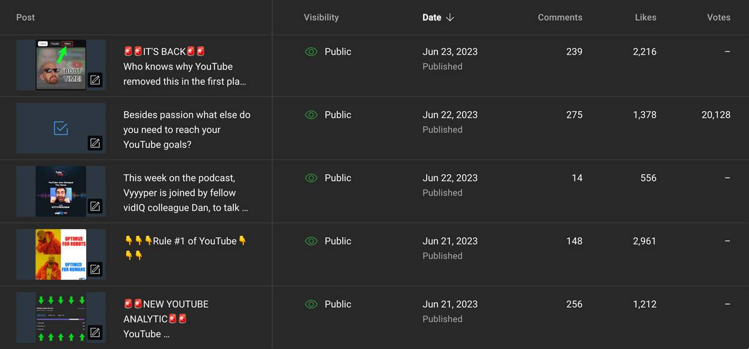Click the Date sort arrow icon

tap(450, 17)
